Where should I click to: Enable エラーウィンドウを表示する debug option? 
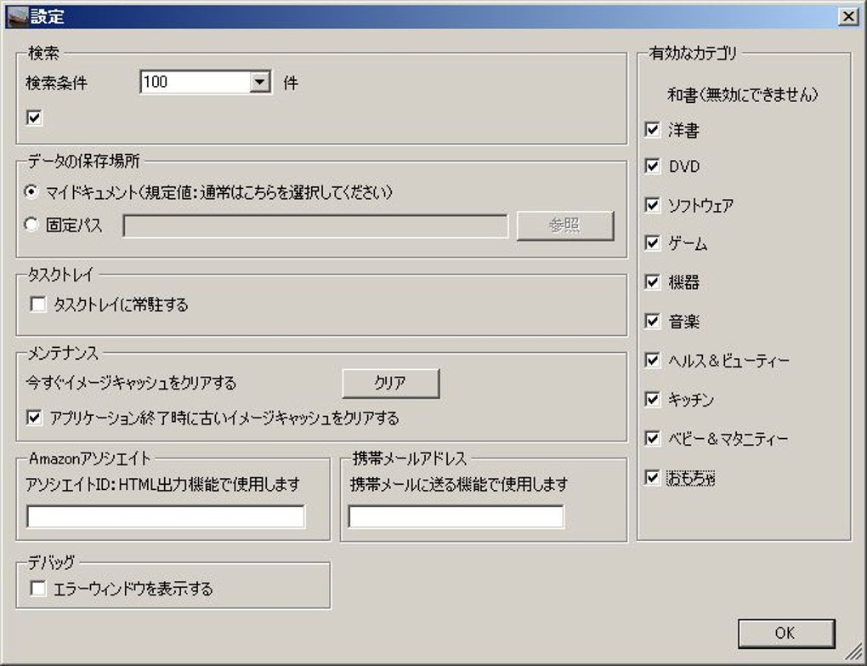tap(37, 588)
